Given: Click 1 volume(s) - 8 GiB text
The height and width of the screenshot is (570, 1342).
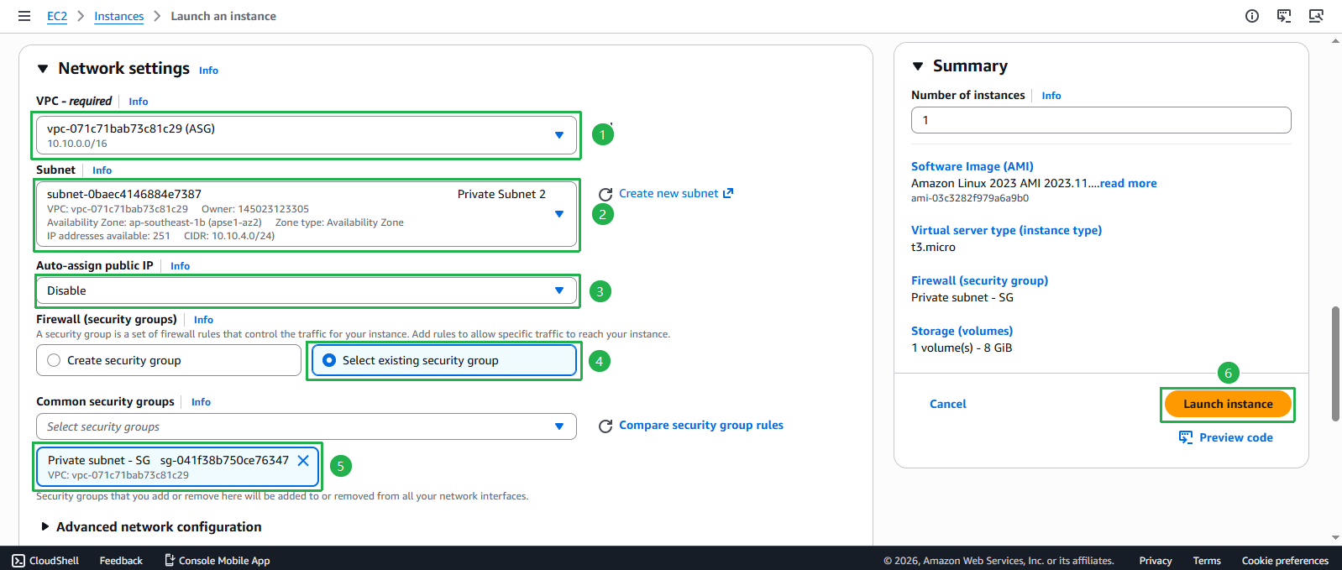Looking at the screenshot, I should (x=962, y=348).
